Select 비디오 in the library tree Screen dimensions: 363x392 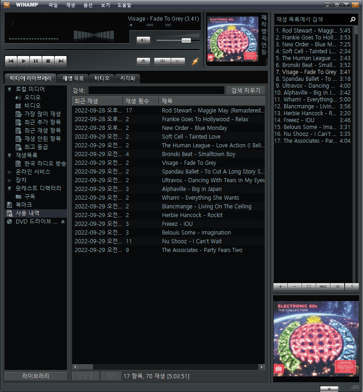click(32, 106)
